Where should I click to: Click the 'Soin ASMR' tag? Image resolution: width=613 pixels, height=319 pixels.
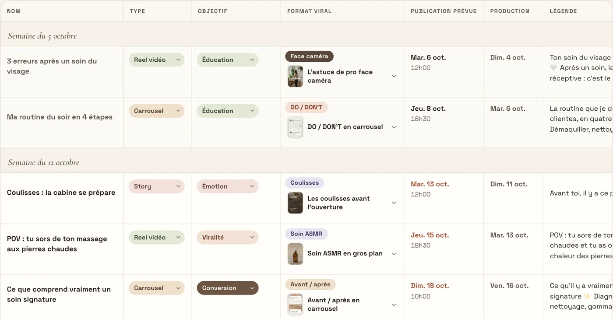pos(306,234)
